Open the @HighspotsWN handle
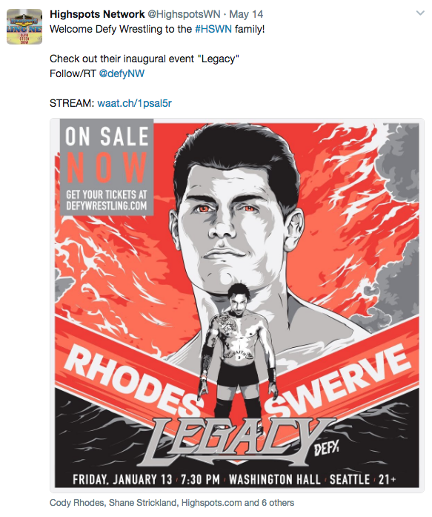Image resolution: width=432 pixels, height=517 pixels. 184,14
